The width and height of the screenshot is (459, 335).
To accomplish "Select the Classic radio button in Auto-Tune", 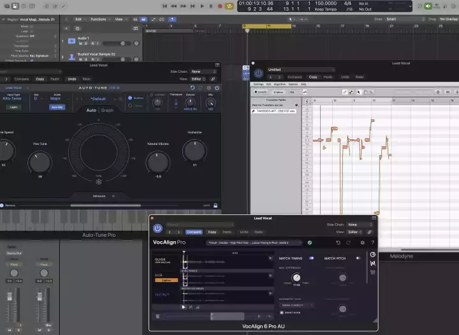I will pos(130,105).
